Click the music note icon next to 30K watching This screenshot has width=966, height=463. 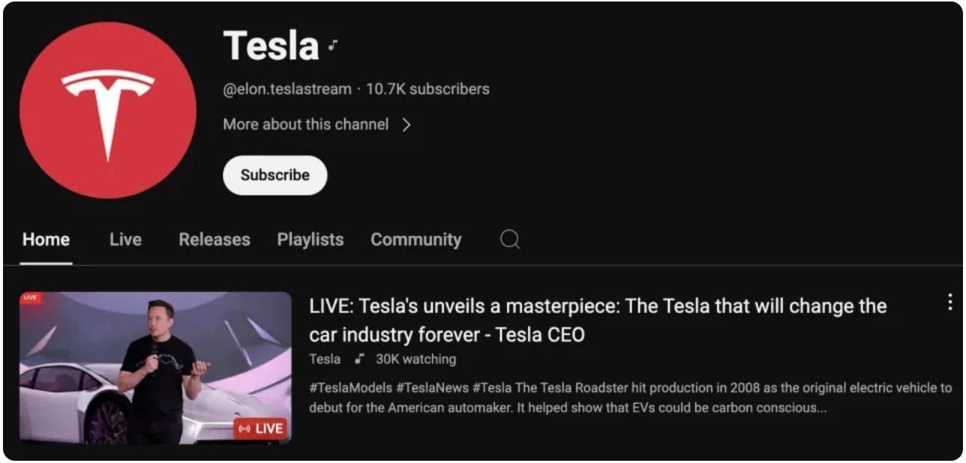(x=360, y=359)
